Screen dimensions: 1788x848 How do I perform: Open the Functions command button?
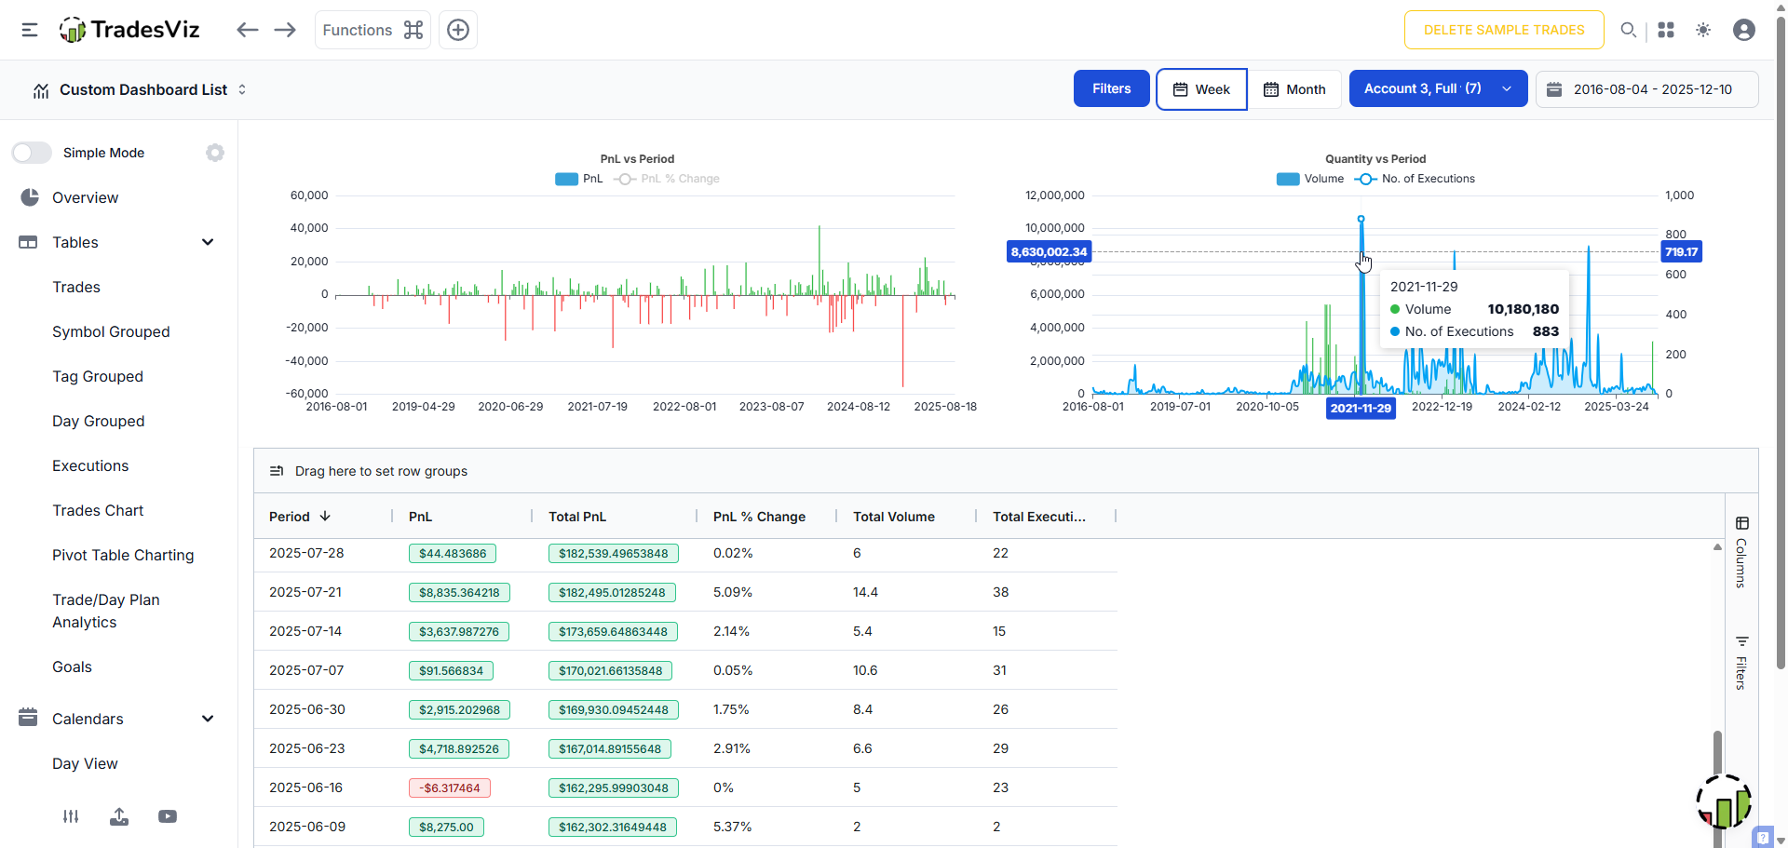372,30
